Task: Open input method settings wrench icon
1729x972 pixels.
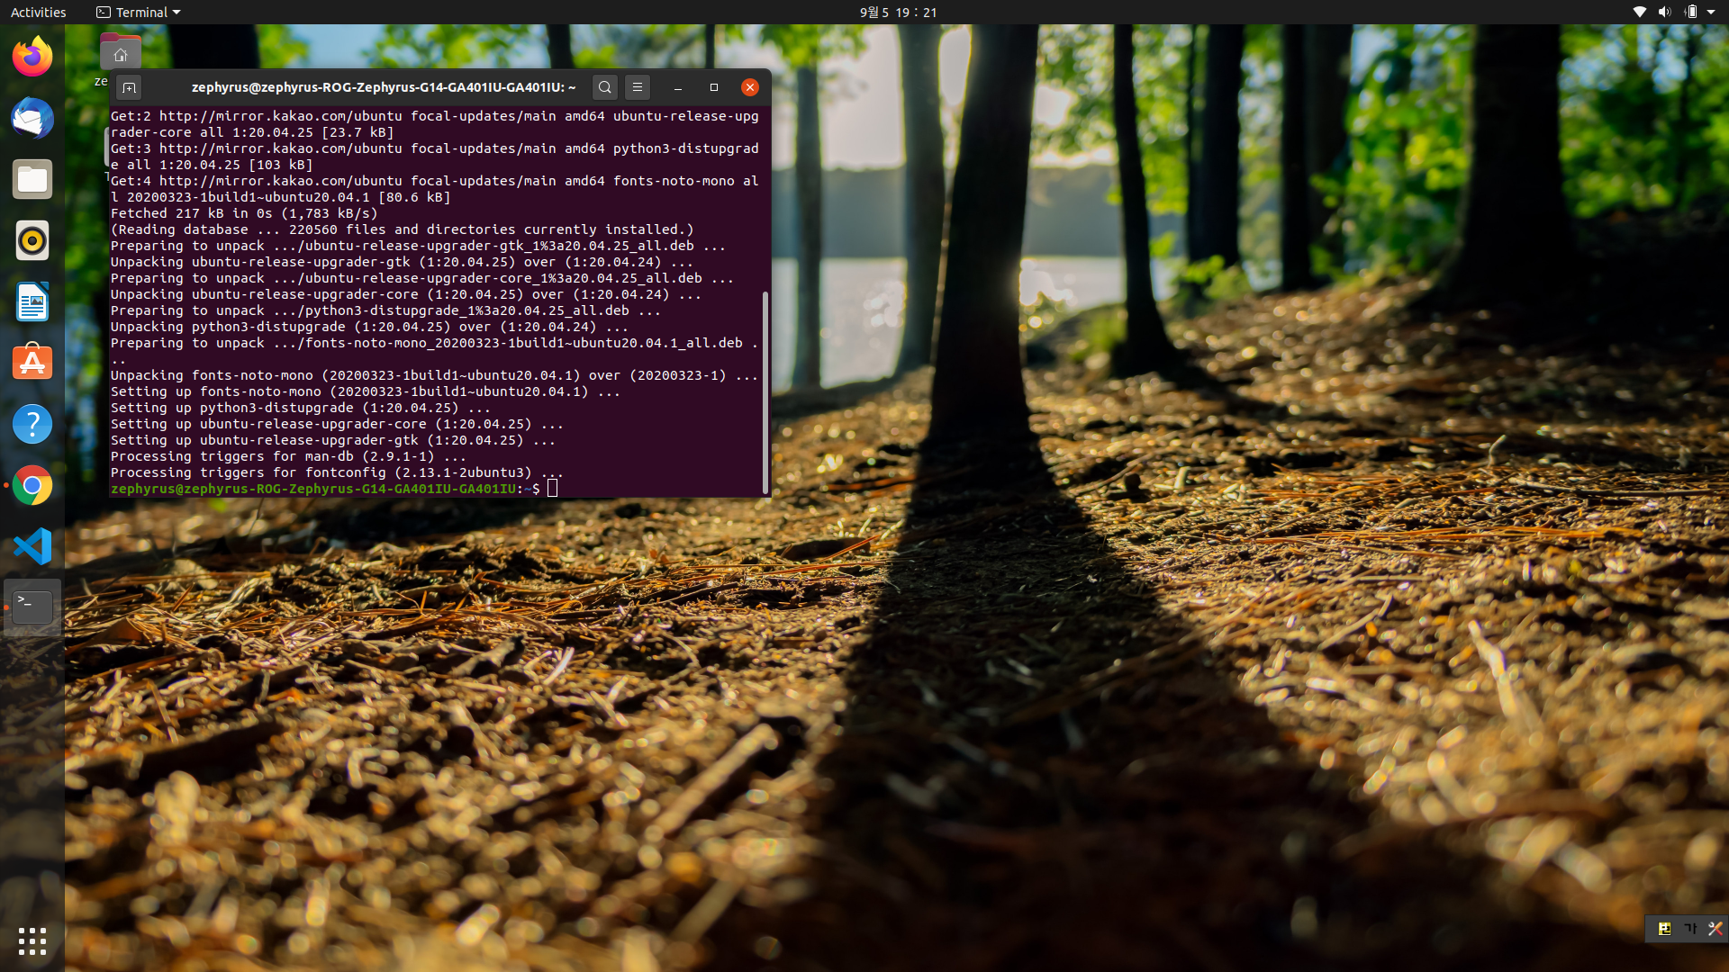Action: (x=1715, y=928)
